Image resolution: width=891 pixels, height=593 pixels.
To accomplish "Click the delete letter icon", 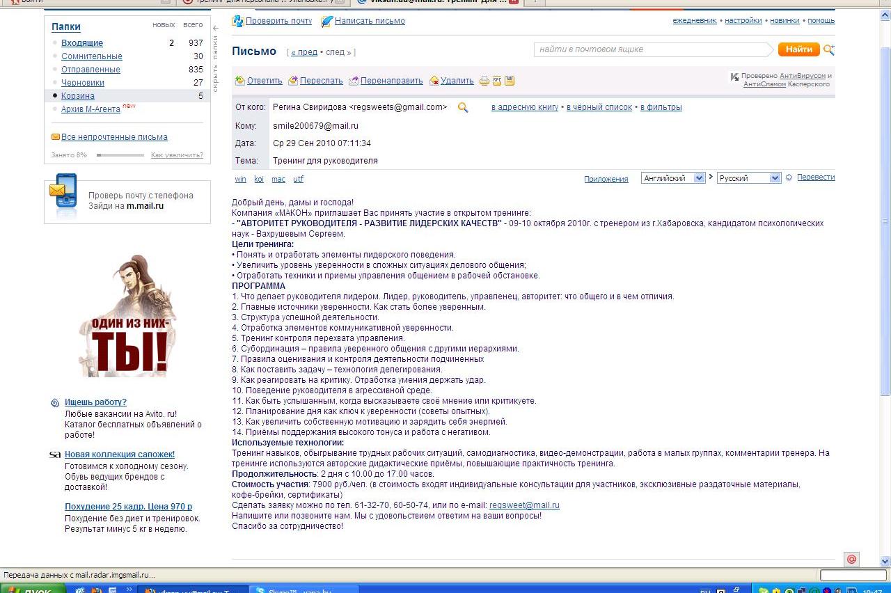I will (x=434, y=81).
